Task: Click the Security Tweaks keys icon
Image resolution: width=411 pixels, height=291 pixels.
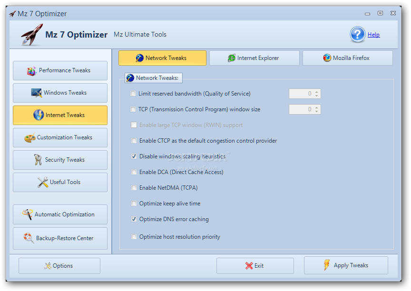Action: pos(38,160)
